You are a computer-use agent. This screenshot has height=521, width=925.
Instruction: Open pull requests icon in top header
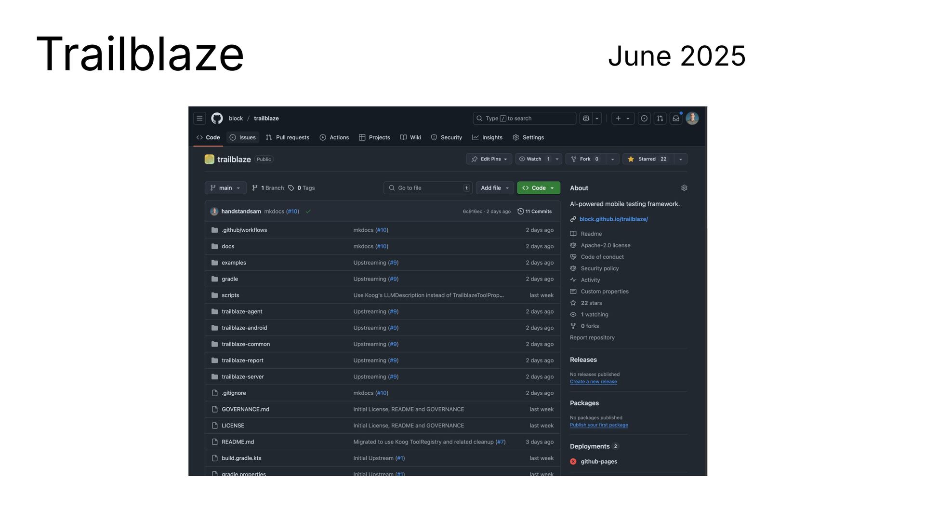pyautogui.click(x=660, y=118)
